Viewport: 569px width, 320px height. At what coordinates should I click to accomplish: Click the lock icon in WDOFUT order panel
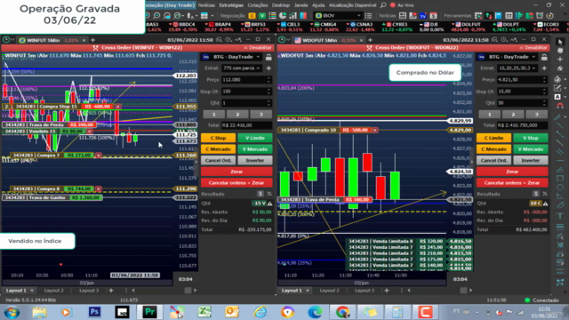[544, 57]
